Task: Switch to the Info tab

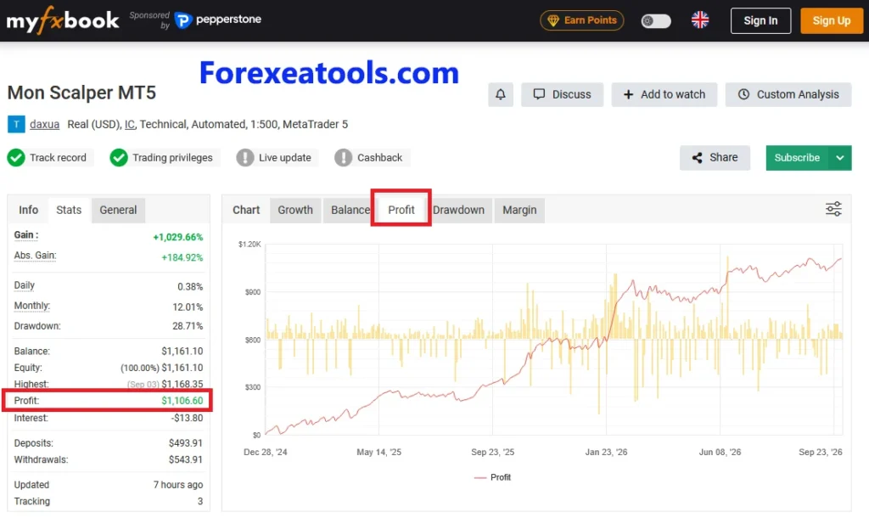Action: (x=28, y=210)
